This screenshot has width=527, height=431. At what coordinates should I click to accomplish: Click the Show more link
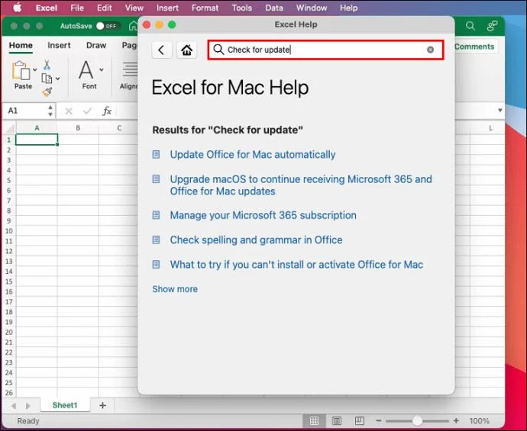coord(175,289)
